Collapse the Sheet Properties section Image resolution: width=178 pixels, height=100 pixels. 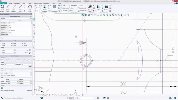(31, 56)
